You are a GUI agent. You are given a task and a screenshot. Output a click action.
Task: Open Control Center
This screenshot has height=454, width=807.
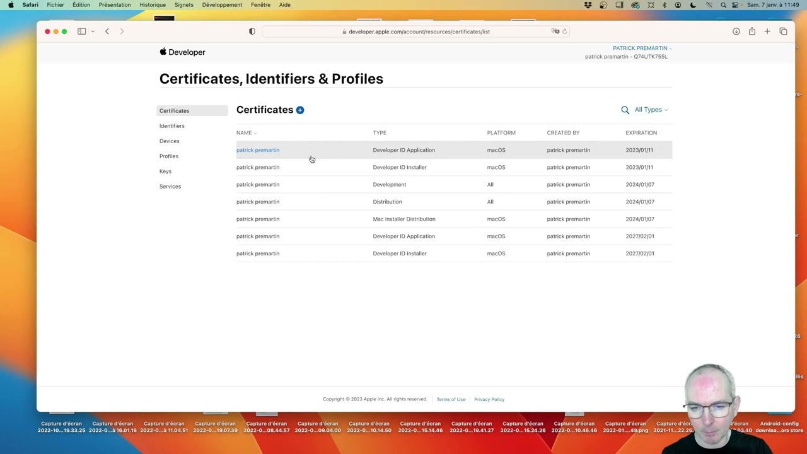click(x=735, y=5)
